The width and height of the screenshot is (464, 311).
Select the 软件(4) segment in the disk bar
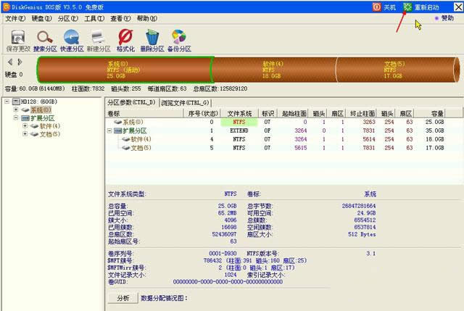point(273,70)
